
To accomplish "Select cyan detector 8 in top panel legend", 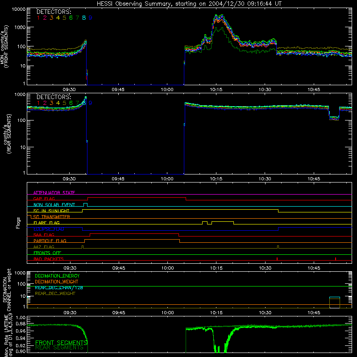I will 84,18.
